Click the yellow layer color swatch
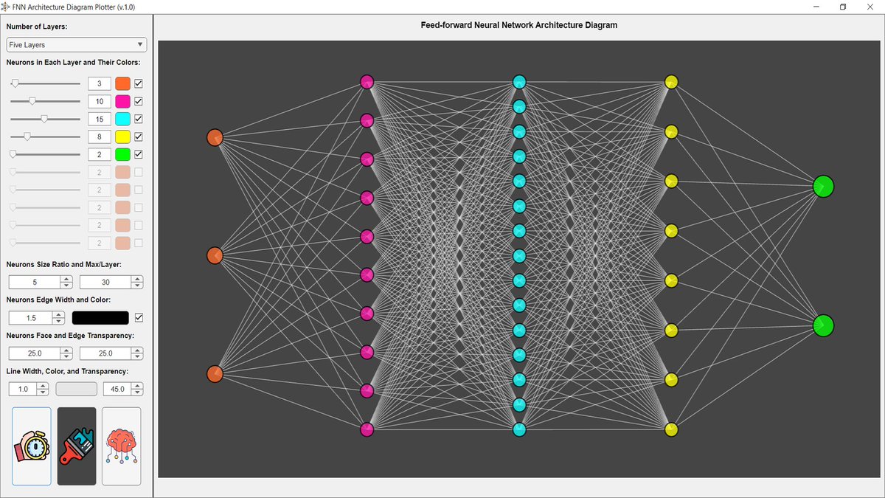This screenshot has width=885, height=498. pyautogui.click(x=122, y=136)
